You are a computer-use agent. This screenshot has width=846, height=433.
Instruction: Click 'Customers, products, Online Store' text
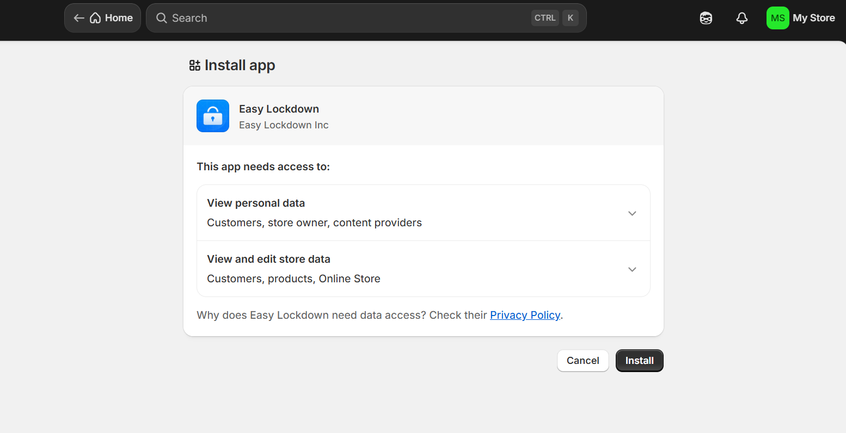click(293, 279)
